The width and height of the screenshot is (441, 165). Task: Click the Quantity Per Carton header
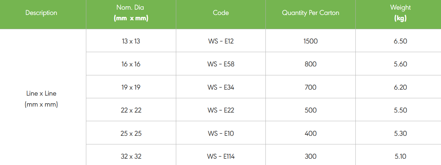point(311,13)
